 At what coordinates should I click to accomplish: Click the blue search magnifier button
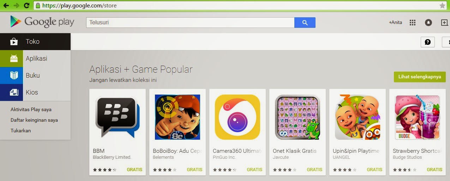[x=305, y=23]
